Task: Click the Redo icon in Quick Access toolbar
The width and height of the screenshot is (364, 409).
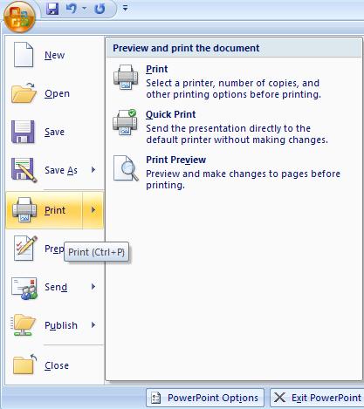Action: pos(100,9)
